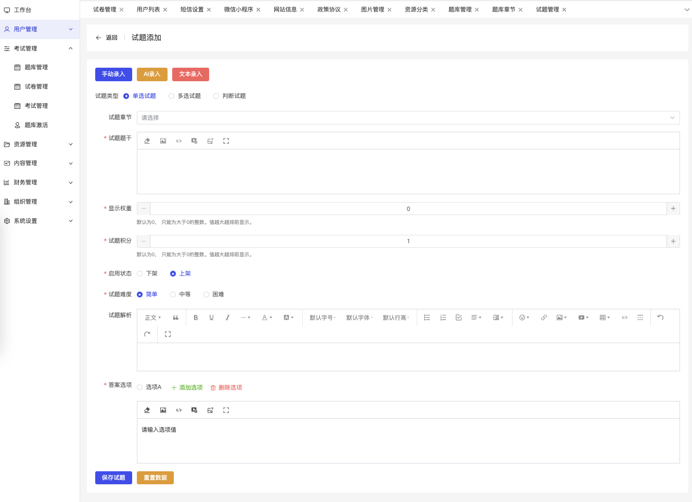Screen dimensions: 692x502
Task: Click the underline icon in 试题解析 toolbar
Action: (x=211, y=318)
